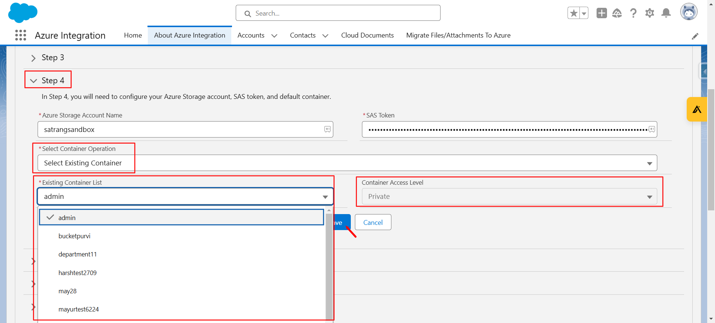
Task: Open the Notifications bell
Action: tap(666, 13)
